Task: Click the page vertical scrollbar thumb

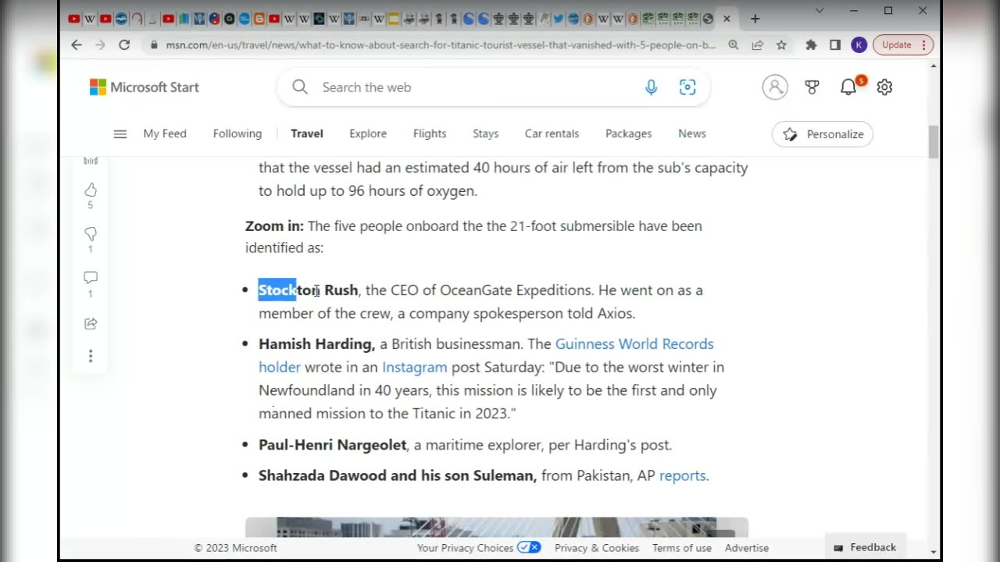Action: 934,142
